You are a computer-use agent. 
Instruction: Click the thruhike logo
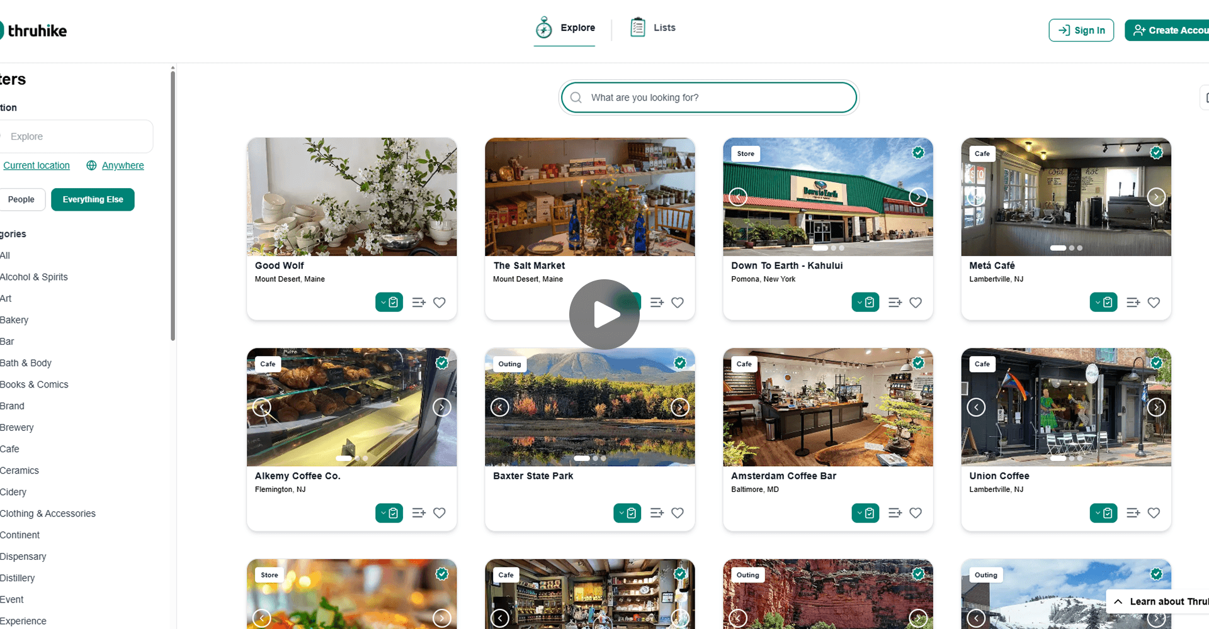click(x=33, y=30)
